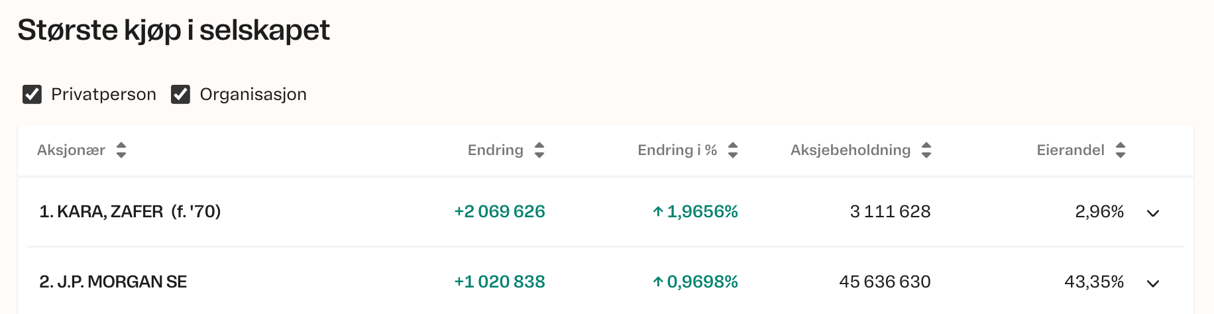Expand the KARA, ZAFER row chevron
1214x314 pixels.
(x=1153, y=213)
